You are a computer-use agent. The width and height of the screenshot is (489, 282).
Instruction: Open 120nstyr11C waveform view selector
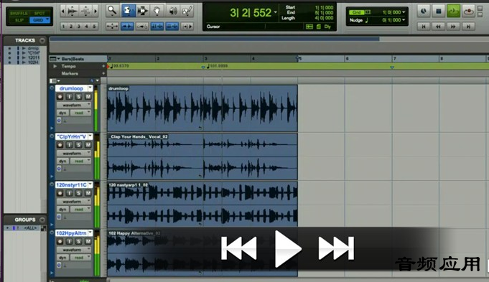(x=74, y=202)
